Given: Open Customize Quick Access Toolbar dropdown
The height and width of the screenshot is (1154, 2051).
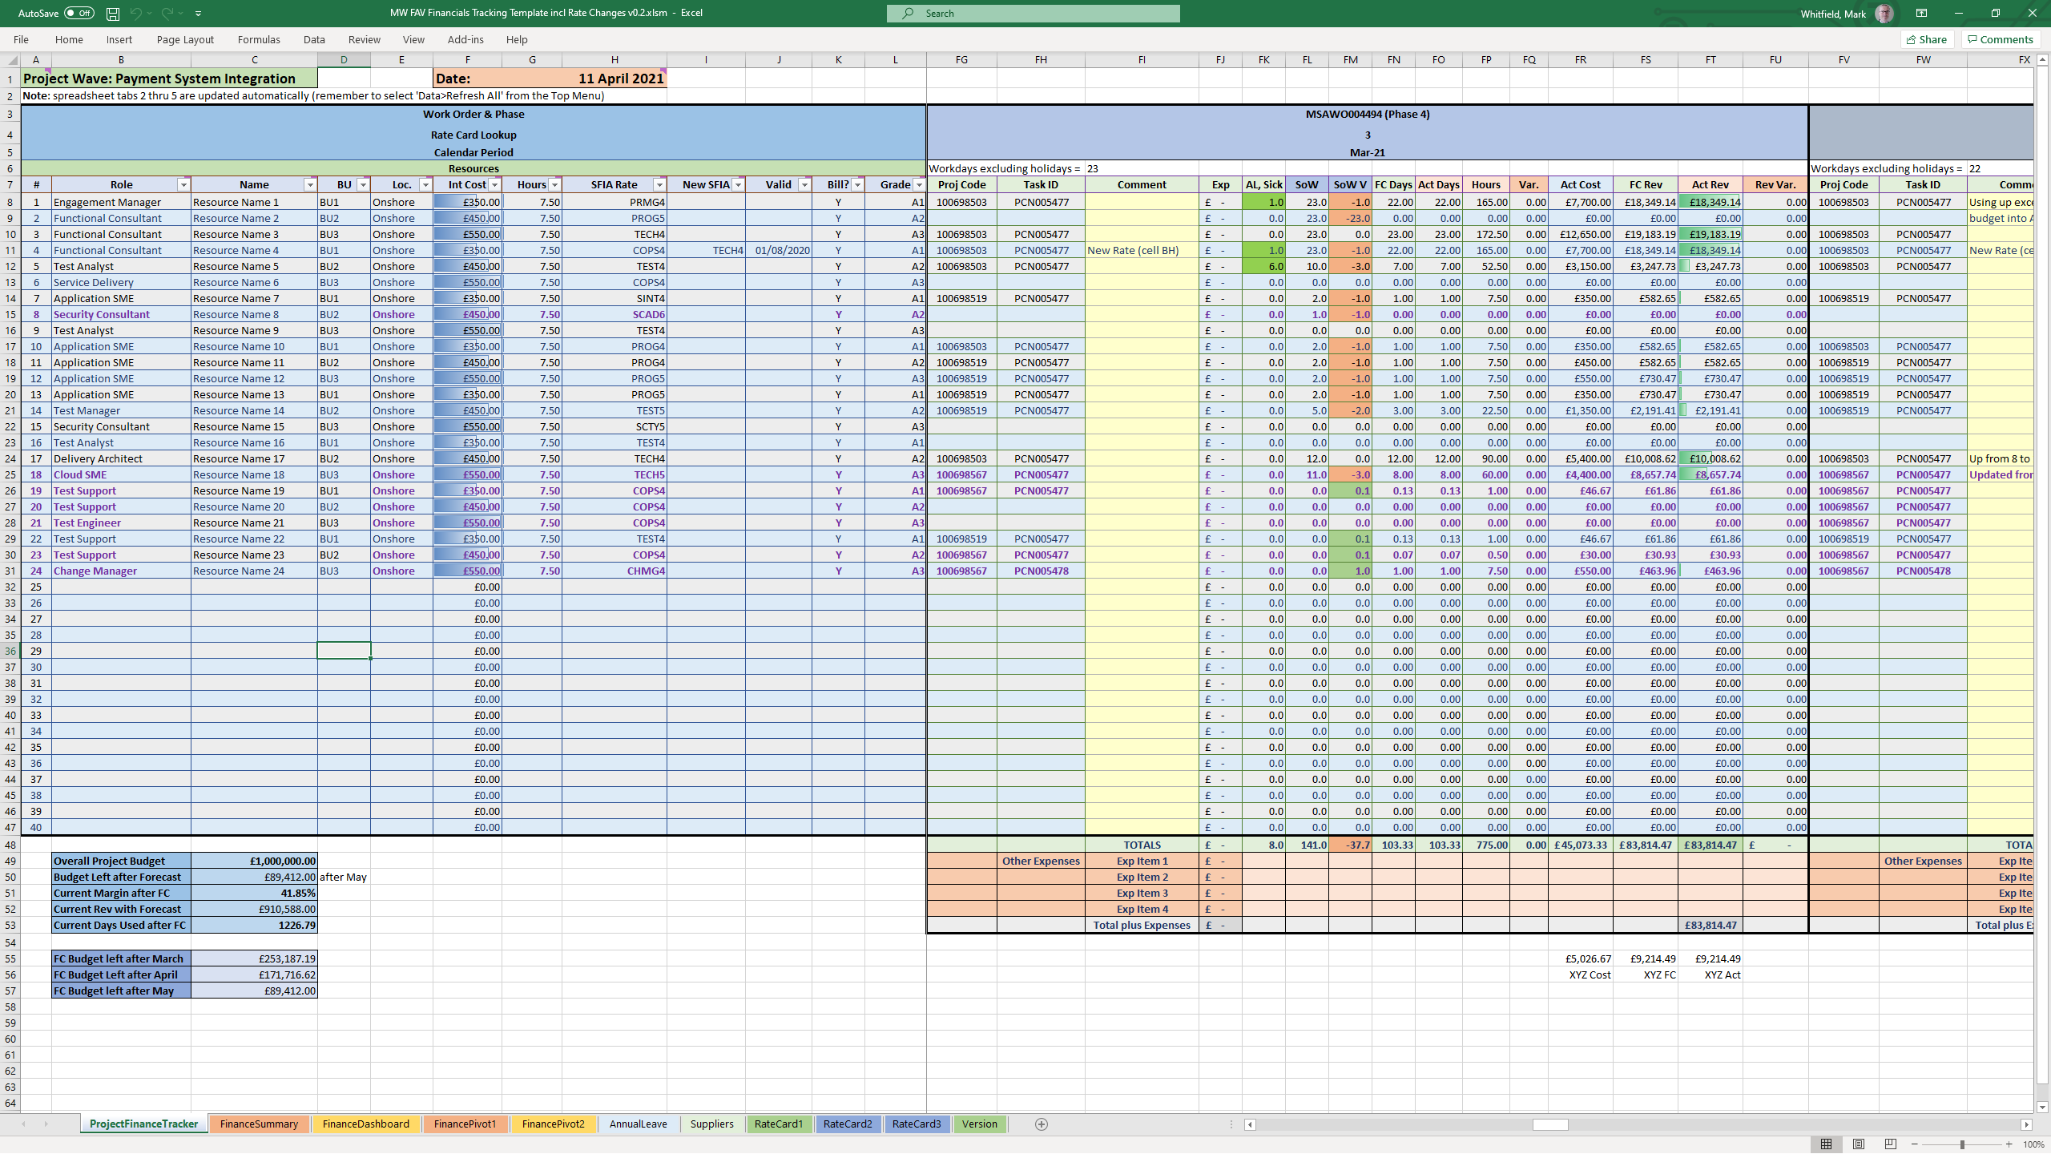Looking at the screenshot, I should pos(198,14).
